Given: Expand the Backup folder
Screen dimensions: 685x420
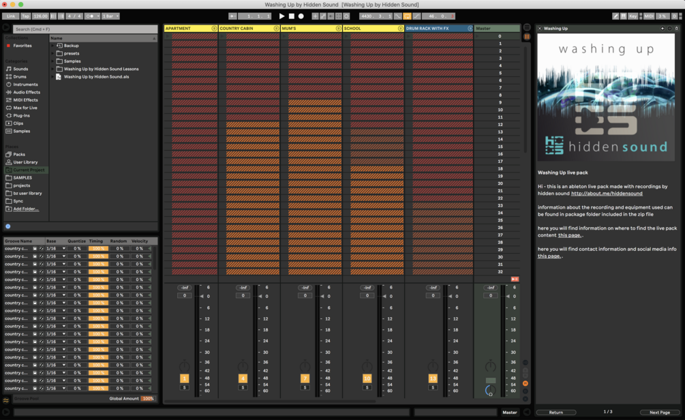Looking at the screenshot, I should [53, 46].
